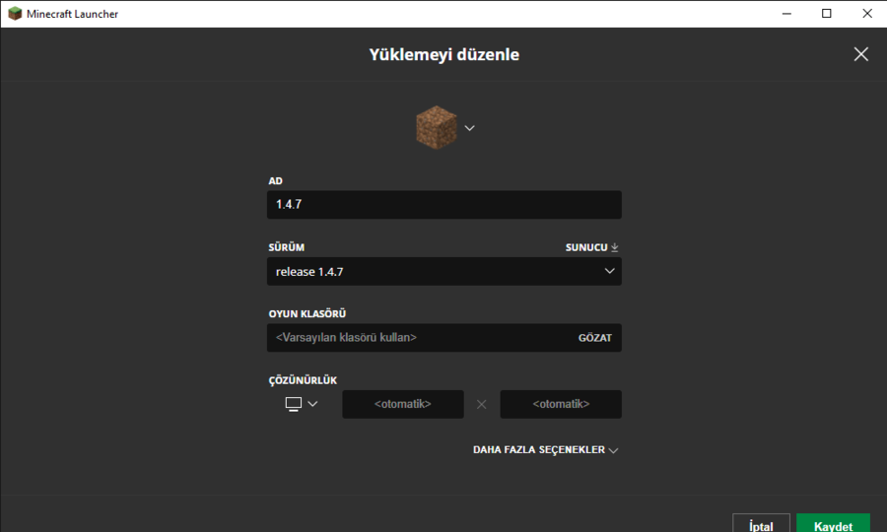Minimize the Minecraft Launcher window
Viewport: 887px width, 532px height.
[786, 14]
